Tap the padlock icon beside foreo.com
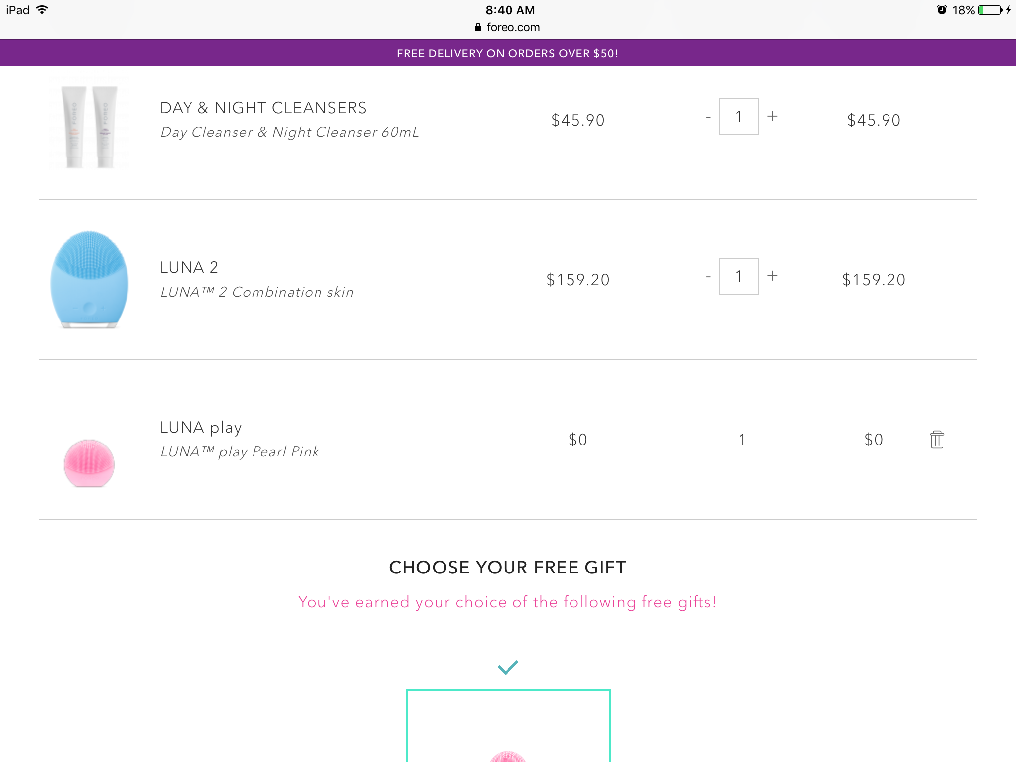Viewport: 1016px width, 762px height. tap(478, 27)
